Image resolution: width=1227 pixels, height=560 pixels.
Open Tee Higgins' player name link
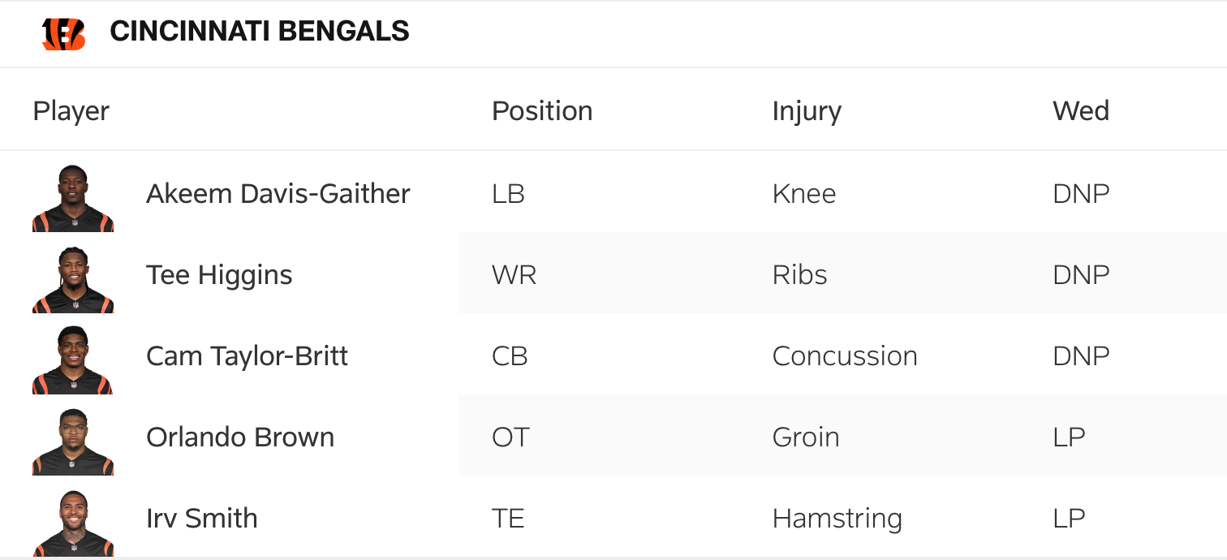pyautogui.click(x=219, y=275)
